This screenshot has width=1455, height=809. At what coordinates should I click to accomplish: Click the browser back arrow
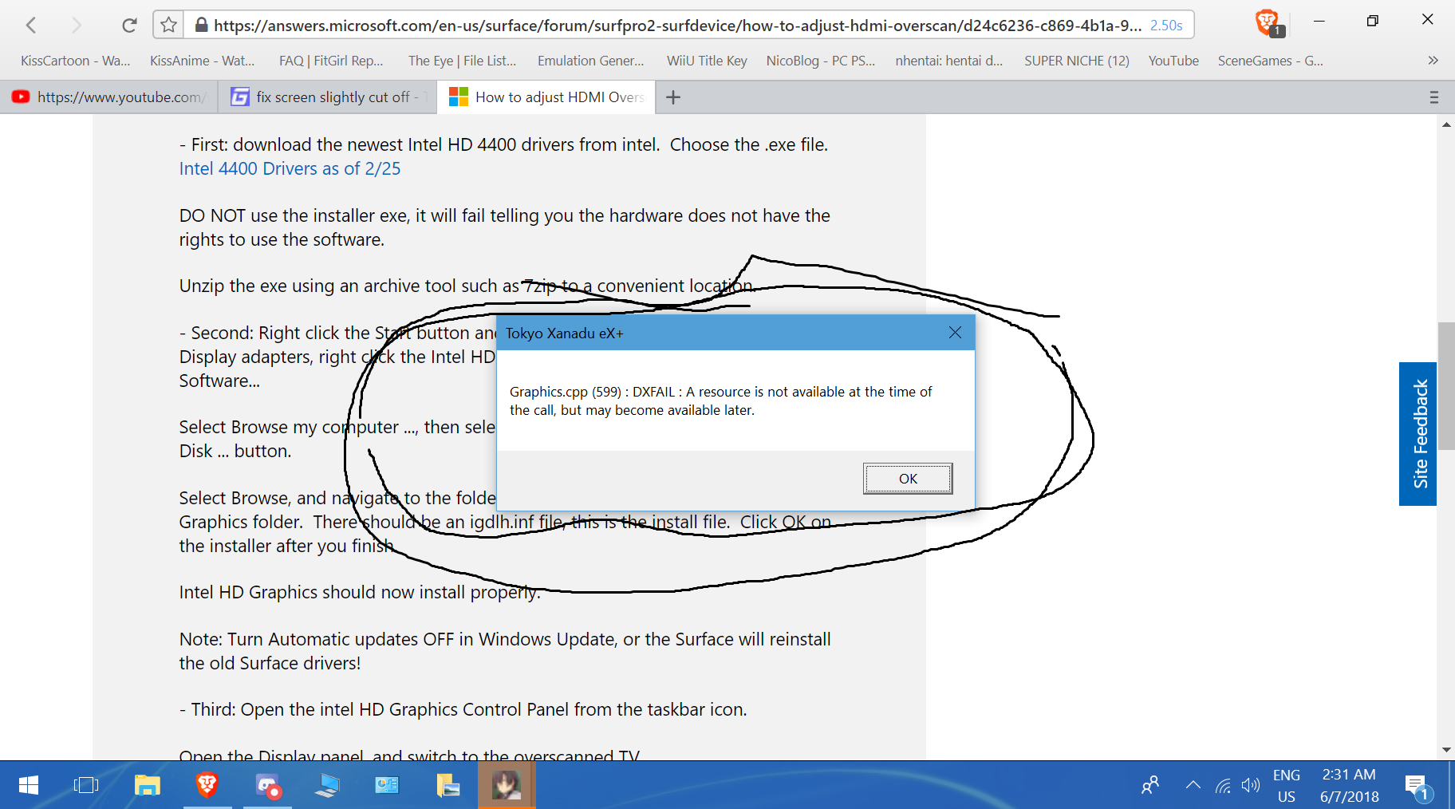pyautogui.click(x=31, y=26)
